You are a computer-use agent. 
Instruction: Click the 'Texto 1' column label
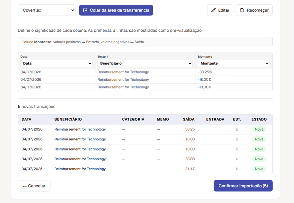(x=103, y=57)
